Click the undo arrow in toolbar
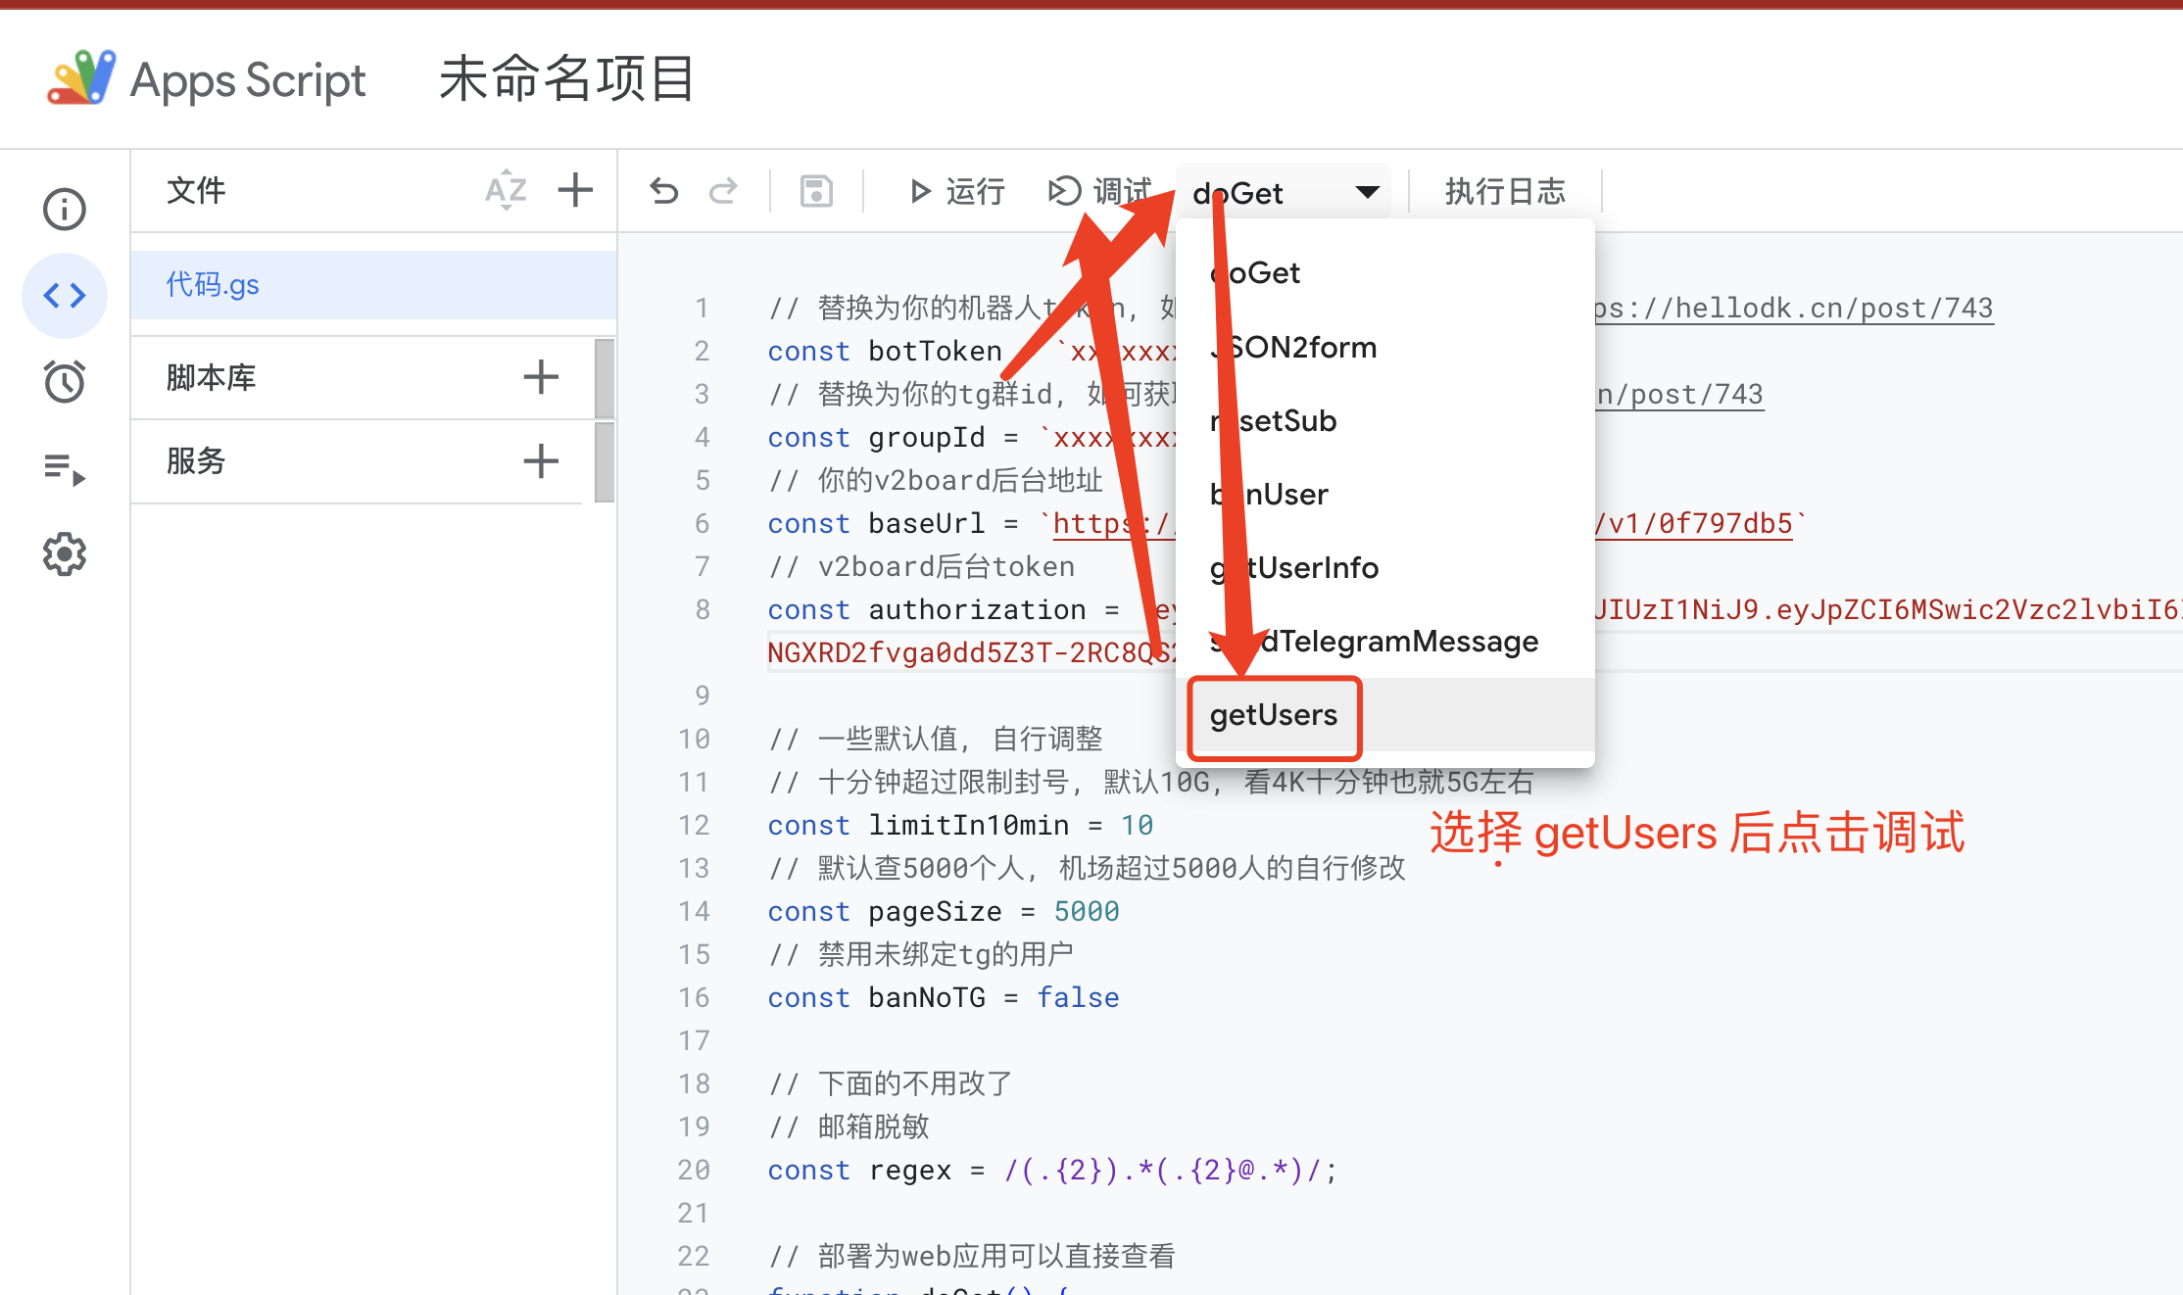 tap(664, 191)
